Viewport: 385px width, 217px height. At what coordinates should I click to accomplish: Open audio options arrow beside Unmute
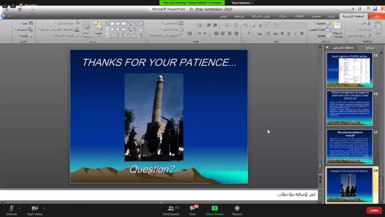coord(20,208)
